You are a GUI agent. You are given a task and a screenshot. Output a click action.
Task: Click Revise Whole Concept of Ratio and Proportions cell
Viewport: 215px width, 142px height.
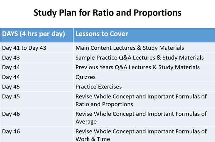click(x=144, y=100)
